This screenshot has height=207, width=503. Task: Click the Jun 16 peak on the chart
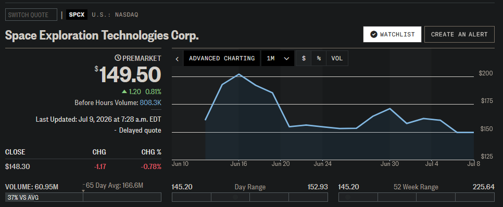click(238, 74)
